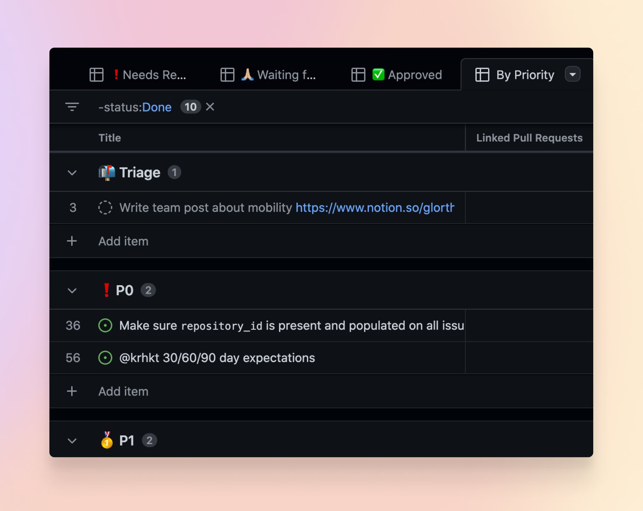Image resolution: width=643 pixels, height=511 pixels.
Task: Click the 10 results count badge
Action: tap(191, 107)
